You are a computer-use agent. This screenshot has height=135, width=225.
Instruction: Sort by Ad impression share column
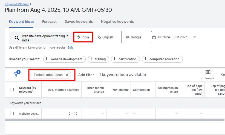pyautogui.click(x=168, y=90)
